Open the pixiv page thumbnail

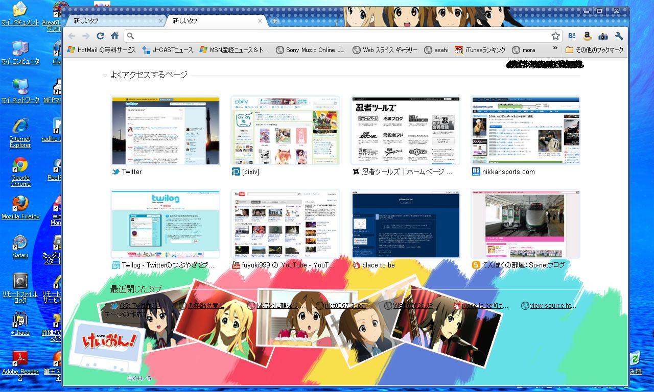coord(285,130)
